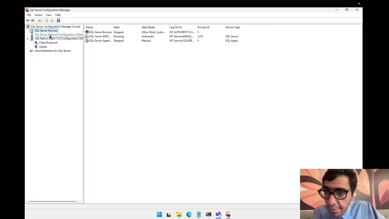Select SQL Server Services in the tree
The height and width of the screenshot is (219, 389).
[x=46, y=30]
